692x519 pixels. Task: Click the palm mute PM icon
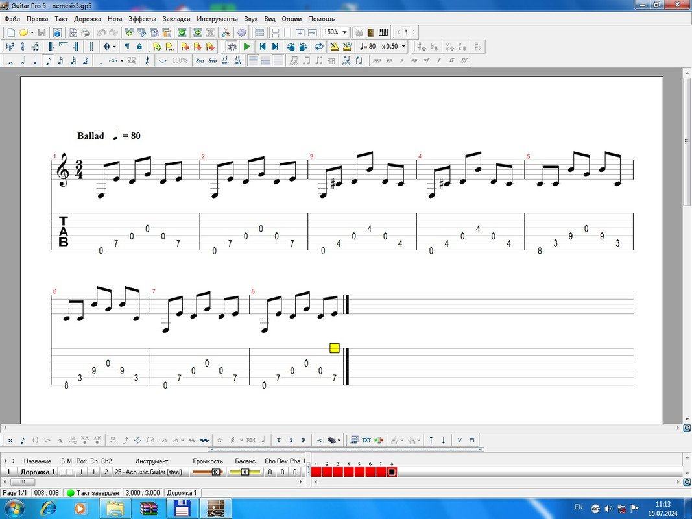251,440
